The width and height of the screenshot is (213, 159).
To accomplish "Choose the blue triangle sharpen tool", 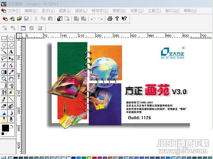I will 4,113.
